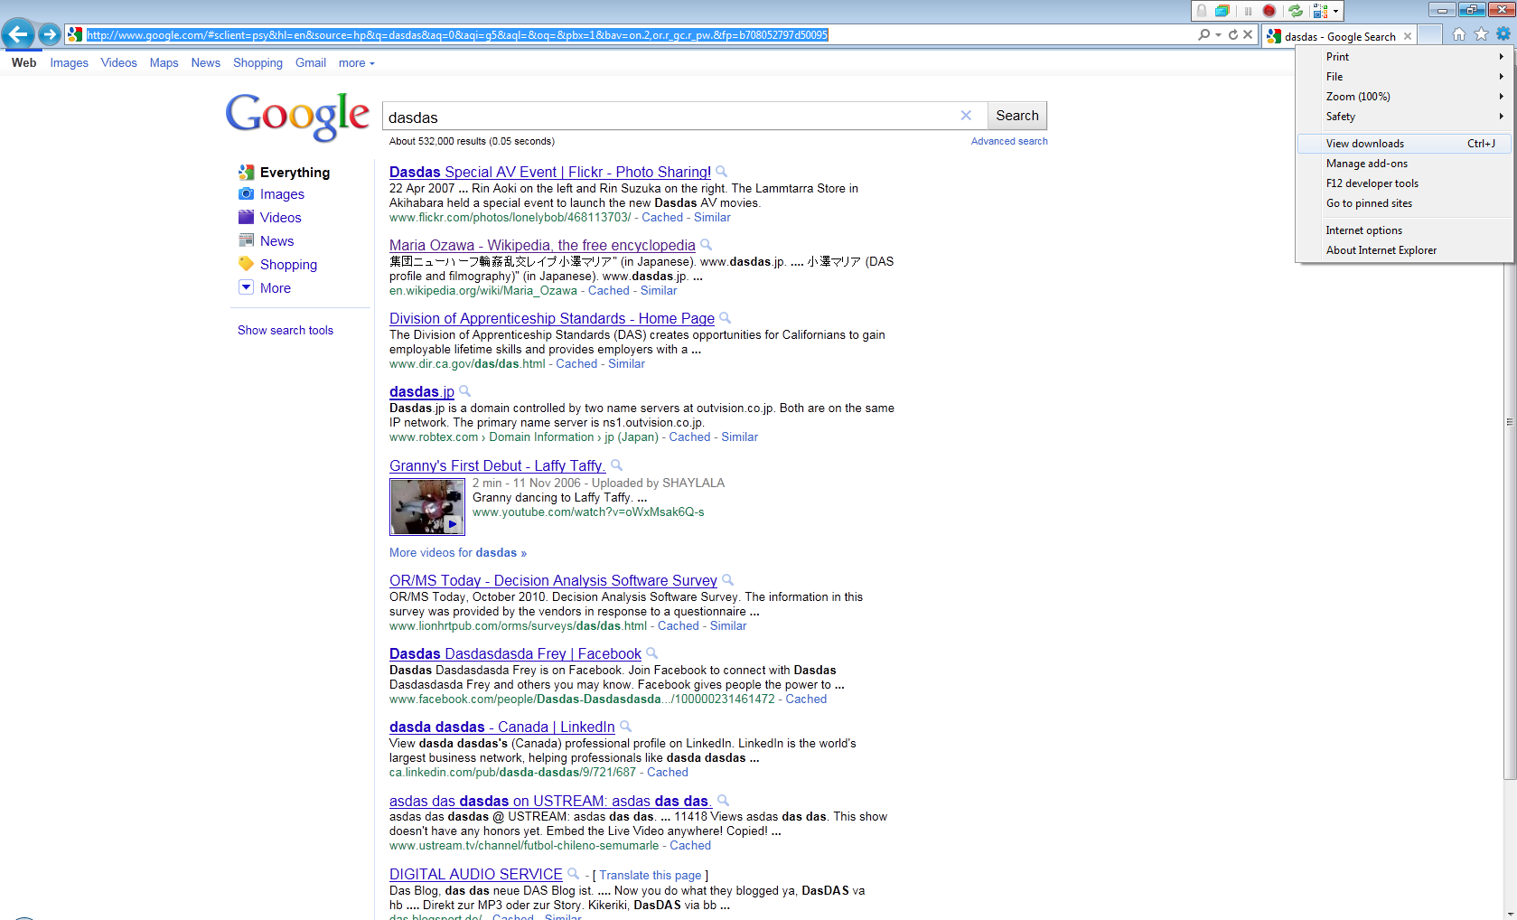Go back with the browser Back arrow
This screenshot has width=1517, height=920.
coord(18,34)
